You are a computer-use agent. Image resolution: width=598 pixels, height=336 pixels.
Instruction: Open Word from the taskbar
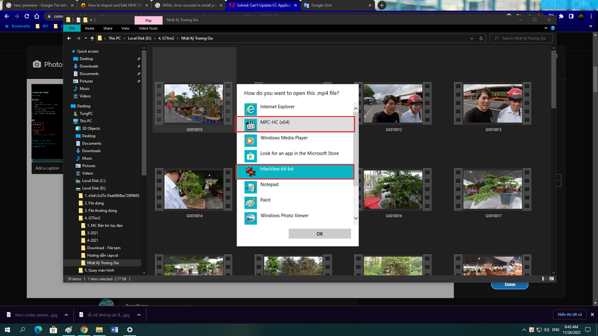click(114, 330)
